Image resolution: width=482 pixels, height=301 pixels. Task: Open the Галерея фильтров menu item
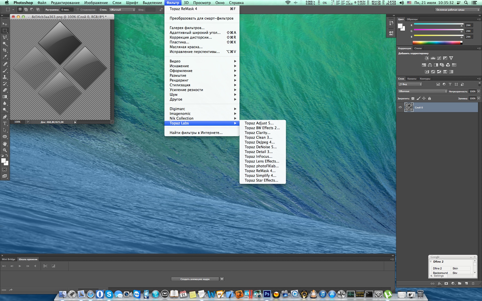tap(202, 28)
